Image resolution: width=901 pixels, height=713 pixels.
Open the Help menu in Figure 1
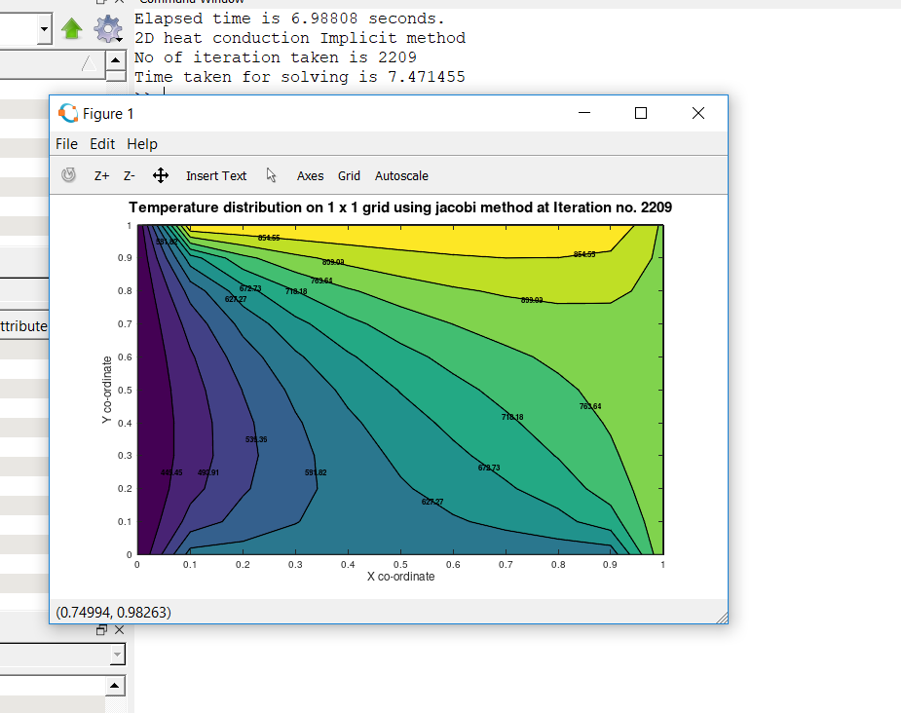(142, 144)
